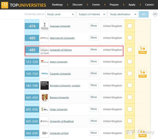Tick compare checkbox for Ulster University
The image size is (158, 139).
130,109
